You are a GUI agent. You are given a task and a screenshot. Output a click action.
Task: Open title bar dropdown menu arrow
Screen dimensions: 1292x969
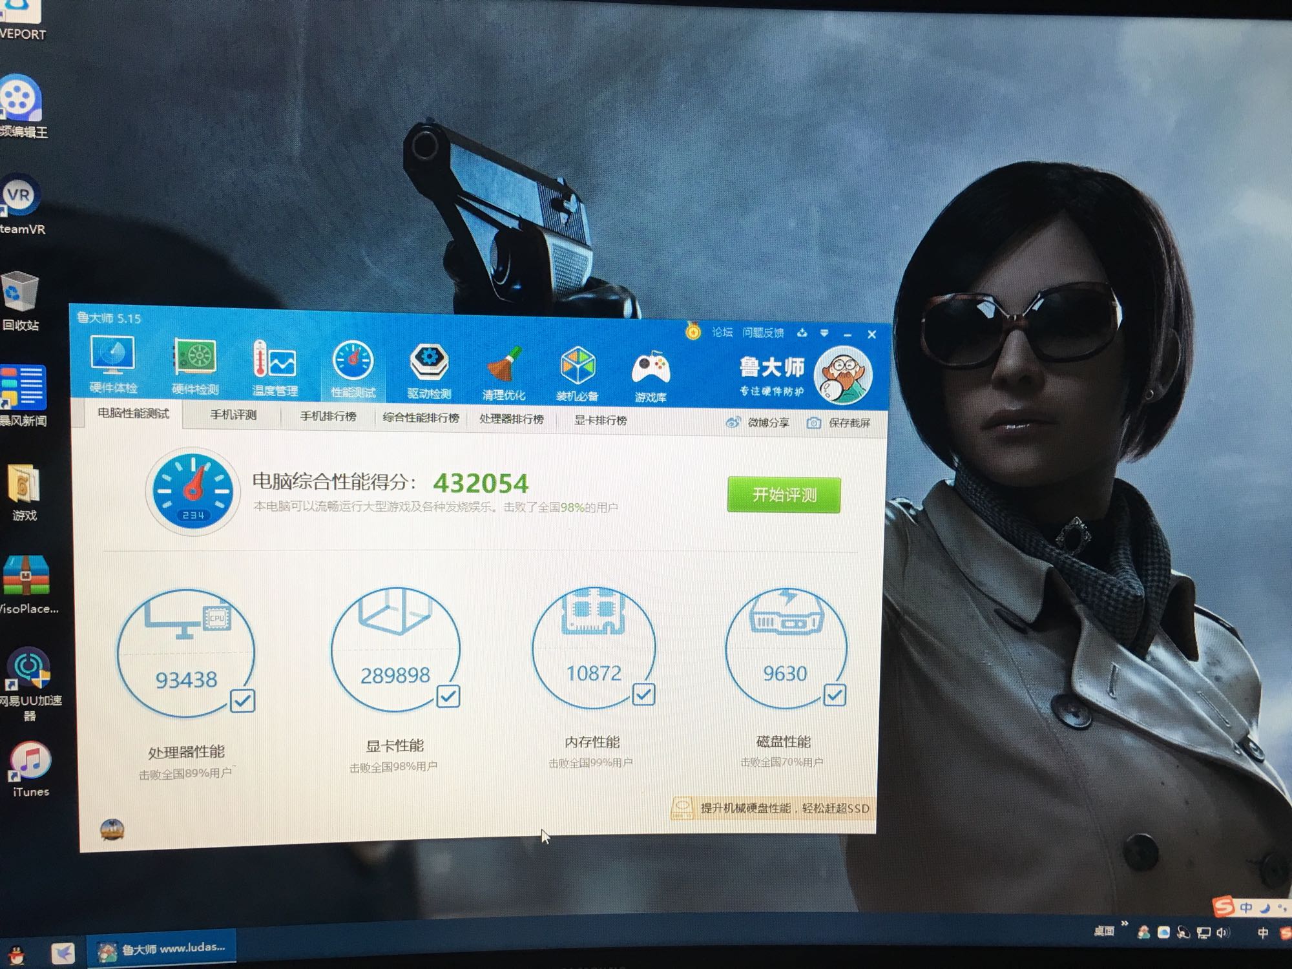(824, 333)
